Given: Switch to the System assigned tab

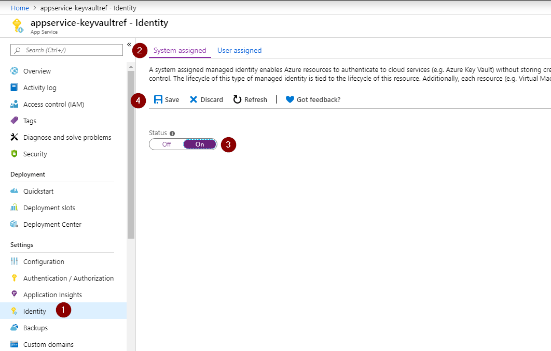Looking at the screenshot, I should pyautogui.click(x=180, y=51).
